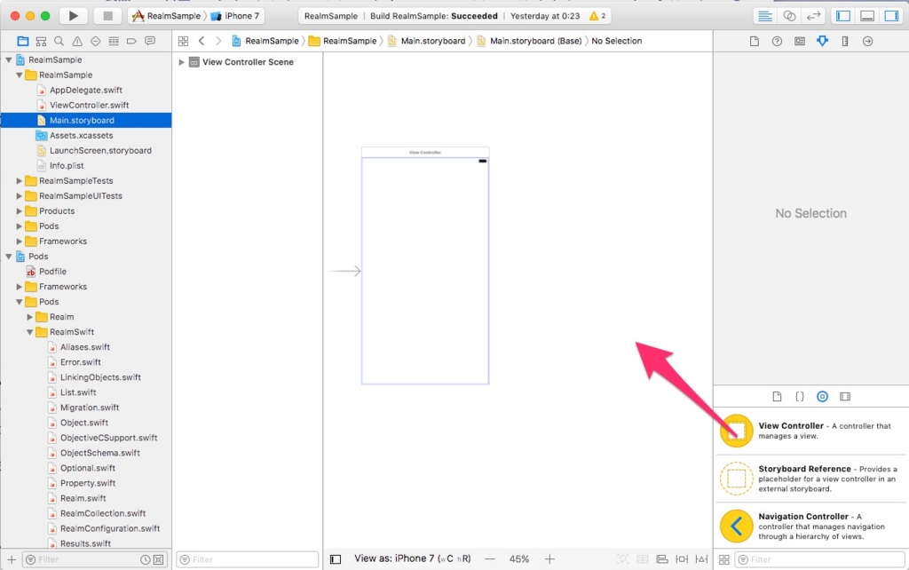Collapse the RealmSample project root
This screenshot has height=570, width=909.
pyautogui.click(x=9, y=59)
